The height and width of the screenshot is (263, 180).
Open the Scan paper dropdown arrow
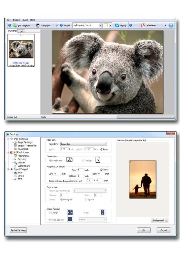click(x=57, y=26)
